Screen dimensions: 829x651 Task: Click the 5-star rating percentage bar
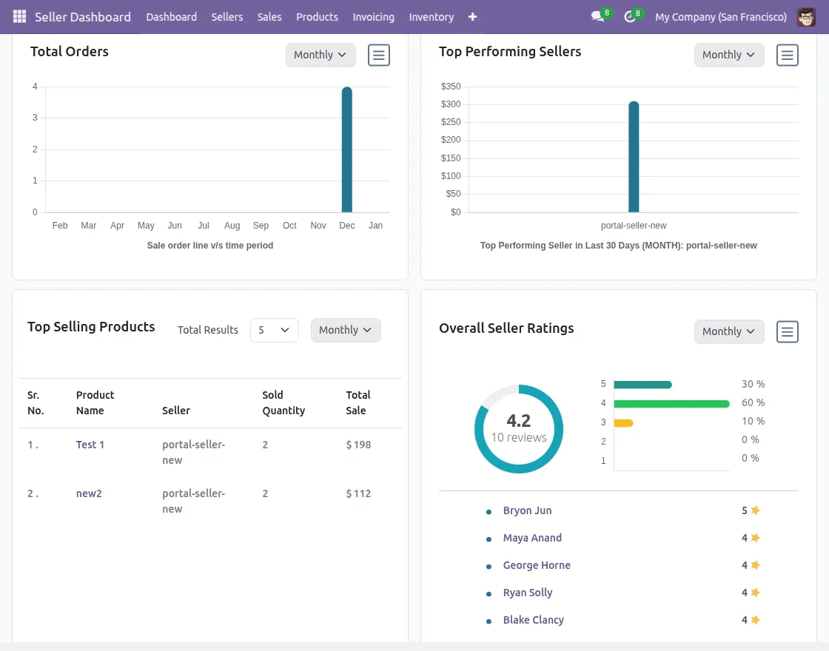[x=641, y=384]
